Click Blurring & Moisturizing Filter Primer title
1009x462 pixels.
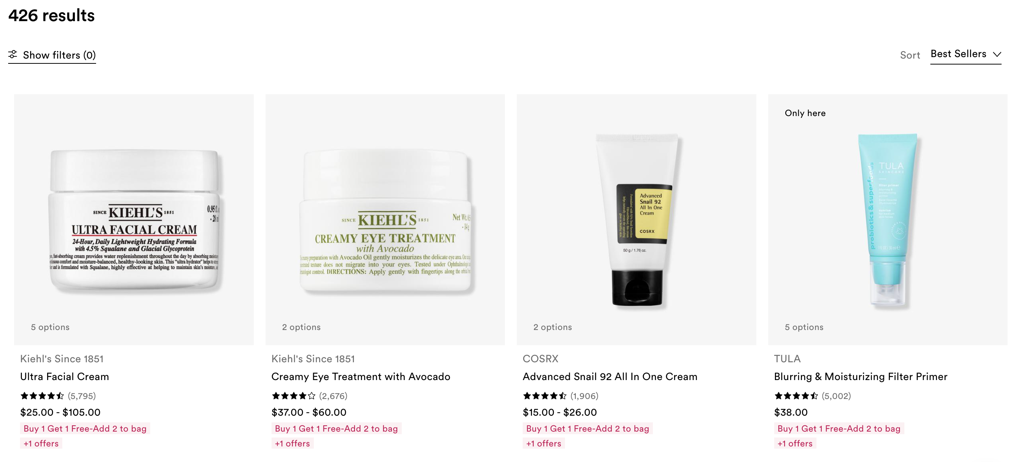point(861,376)
